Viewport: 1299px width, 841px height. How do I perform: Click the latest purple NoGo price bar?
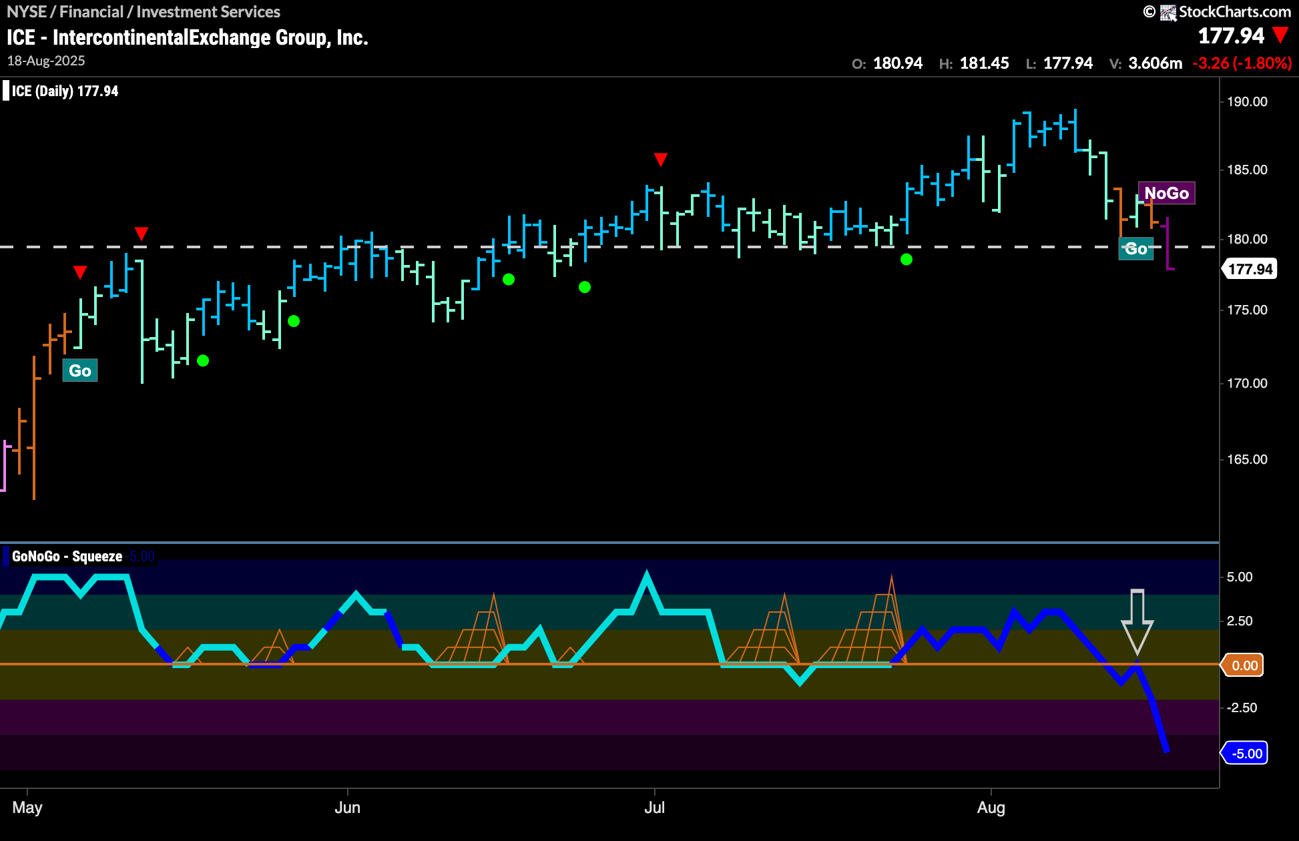pyautogui.click(x=1167, y=244)
